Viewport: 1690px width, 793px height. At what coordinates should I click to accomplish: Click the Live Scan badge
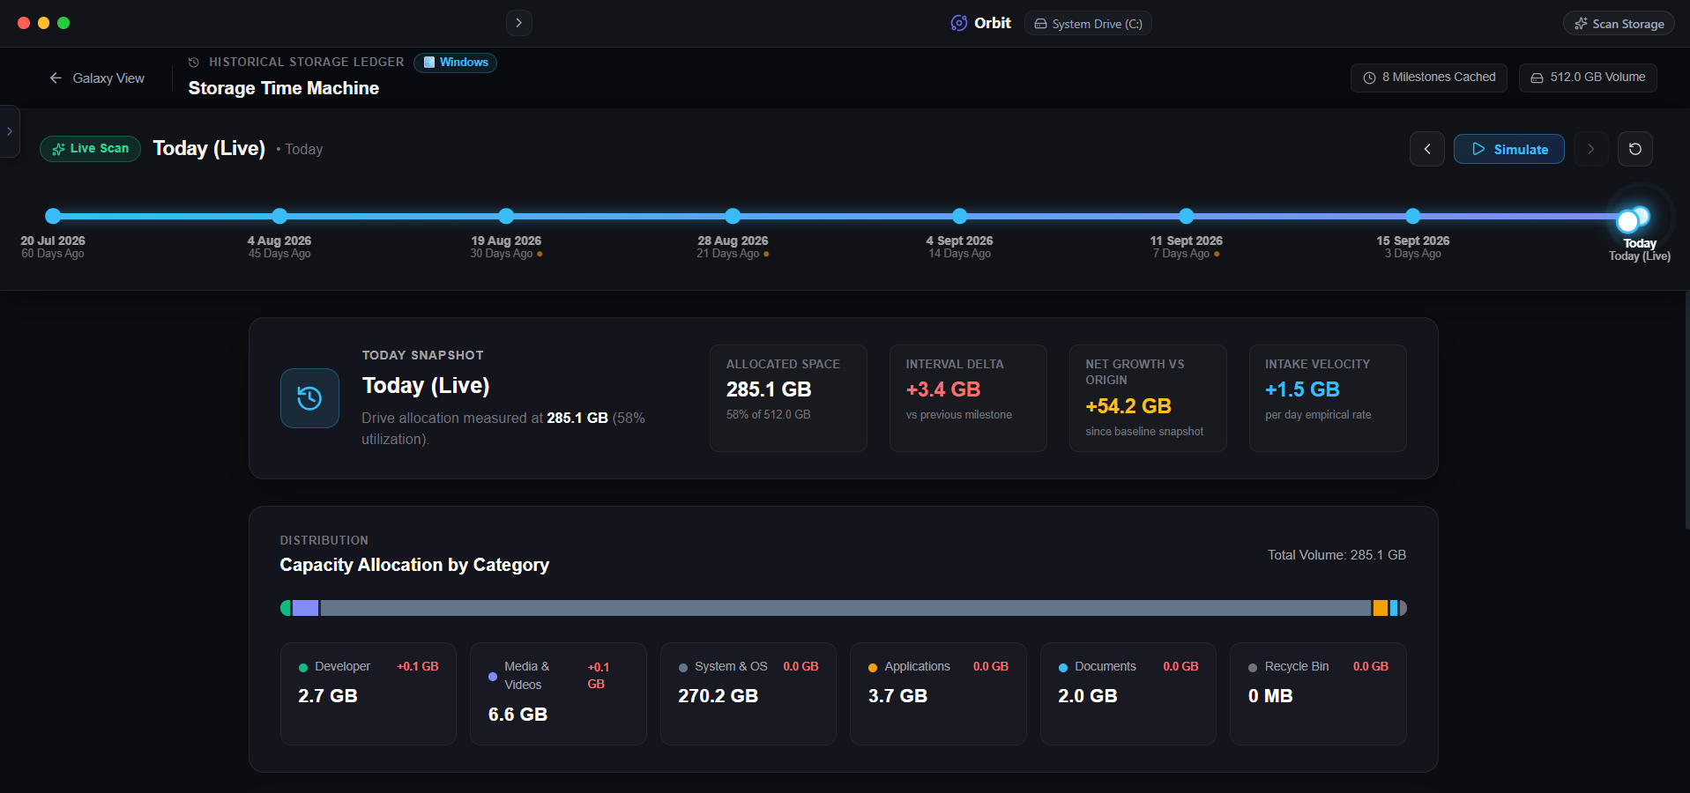[x=90, y=149]
